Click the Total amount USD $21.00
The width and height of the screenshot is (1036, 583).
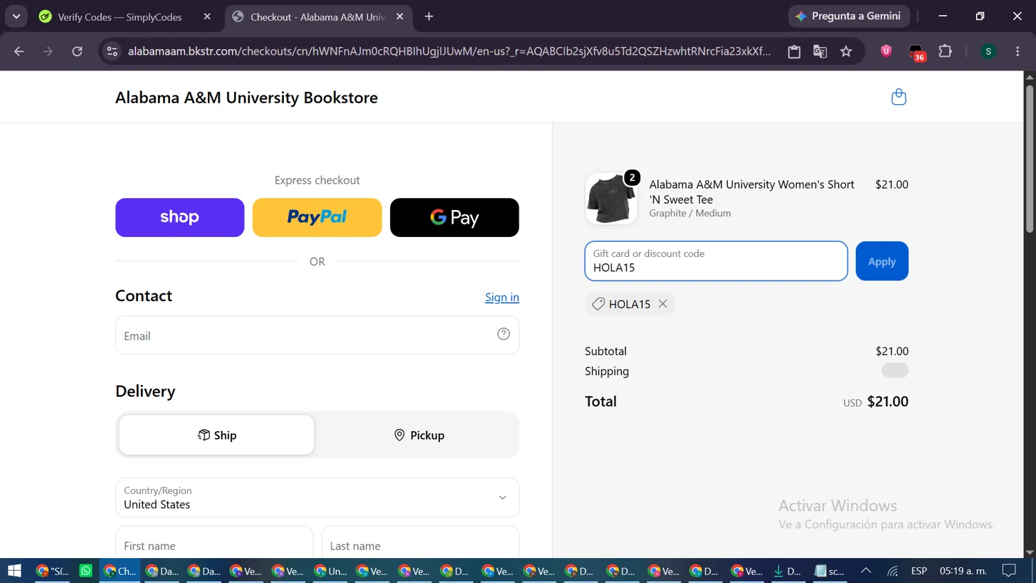point(876,401)
